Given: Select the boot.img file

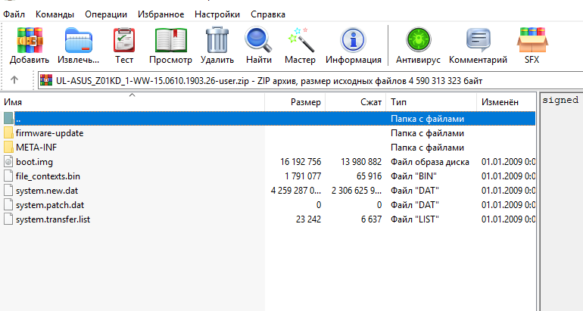Looking at the screenshot, I should point(34,162).
